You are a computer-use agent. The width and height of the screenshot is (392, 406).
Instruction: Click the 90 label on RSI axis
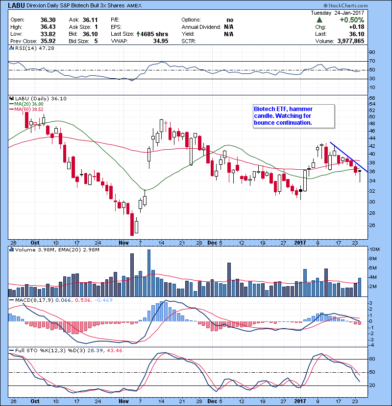372,52
